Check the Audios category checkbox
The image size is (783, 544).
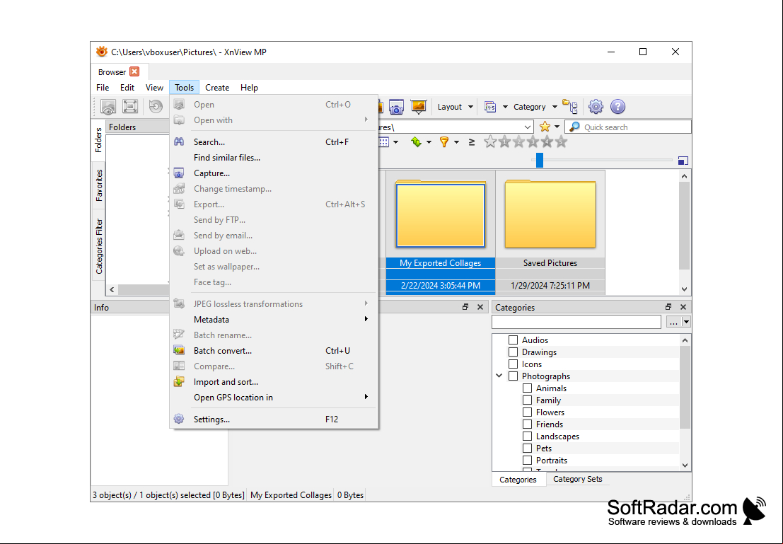point(513,340)
